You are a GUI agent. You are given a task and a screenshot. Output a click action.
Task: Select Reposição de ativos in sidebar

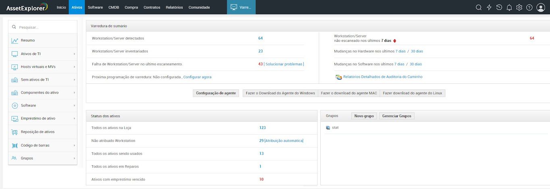(x=37, y=132)
